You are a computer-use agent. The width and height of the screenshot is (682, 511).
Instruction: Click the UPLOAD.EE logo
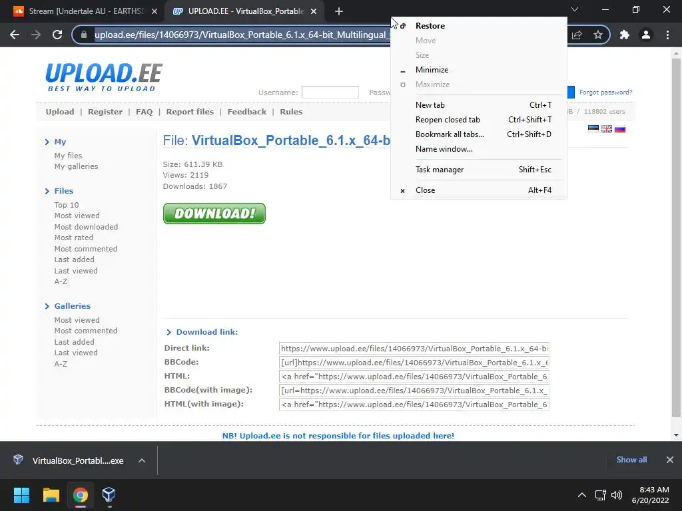click(x=103, y=77)
